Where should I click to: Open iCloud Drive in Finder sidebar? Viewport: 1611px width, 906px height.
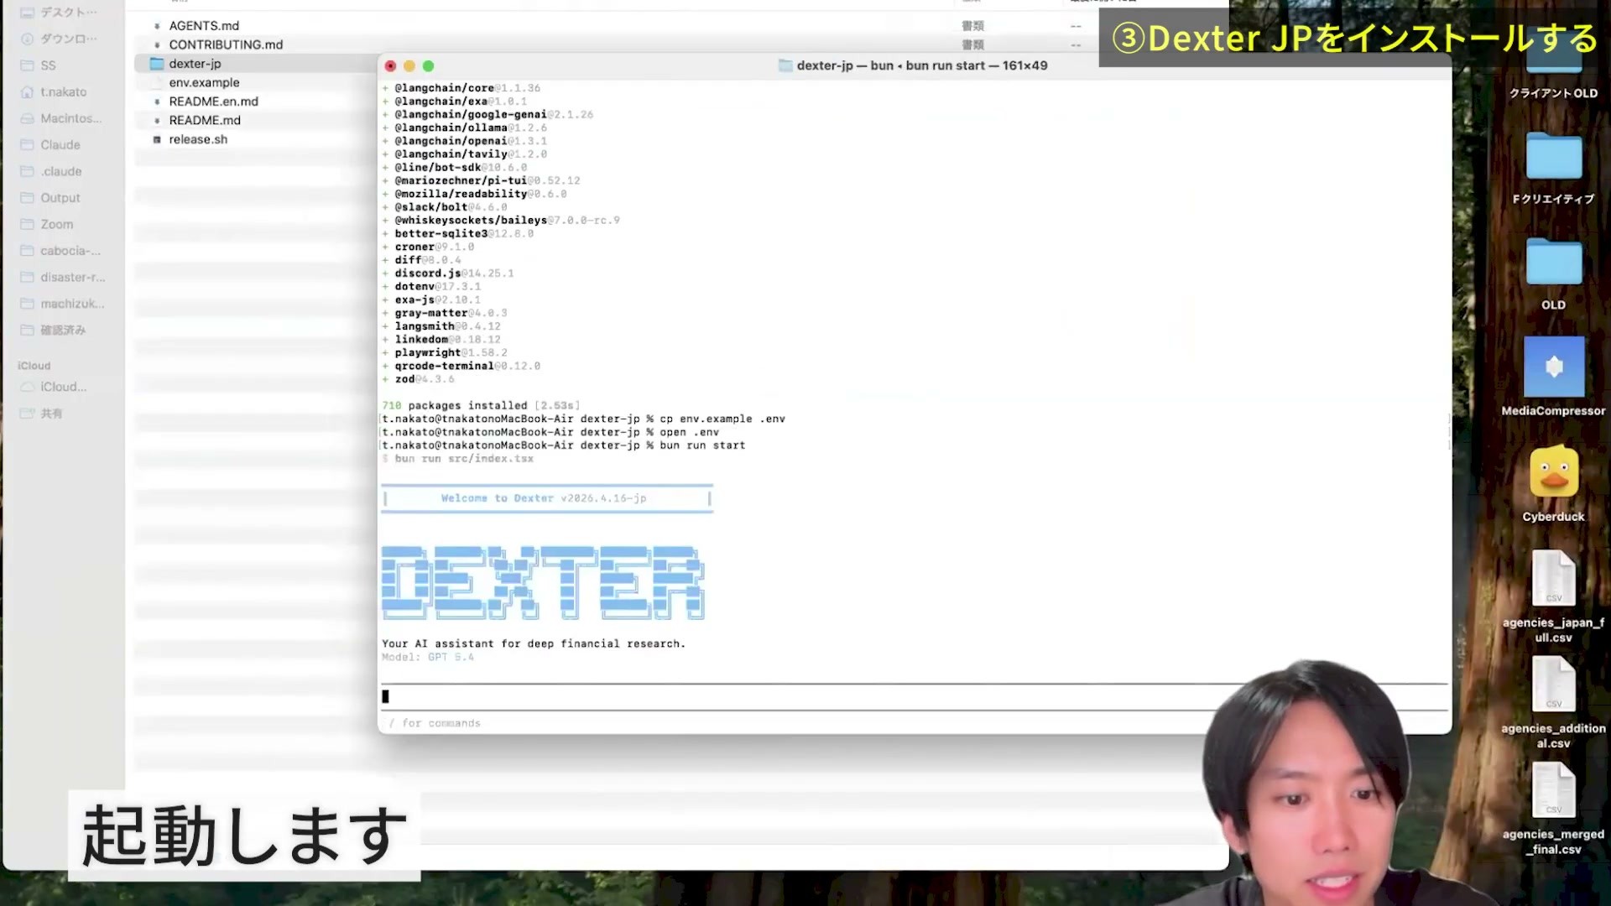click(x=63, y=387)
